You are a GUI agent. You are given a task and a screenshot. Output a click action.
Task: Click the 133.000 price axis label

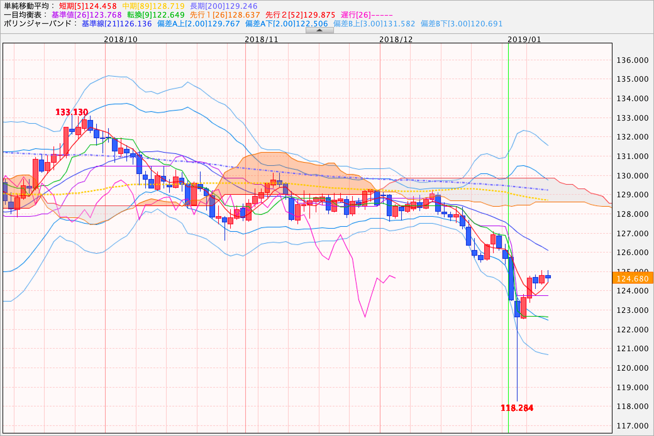coord(633,118)
